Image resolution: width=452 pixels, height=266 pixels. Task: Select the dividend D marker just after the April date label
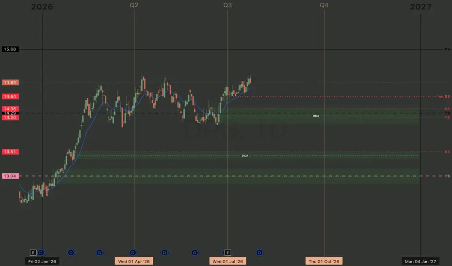pos(164,252)
